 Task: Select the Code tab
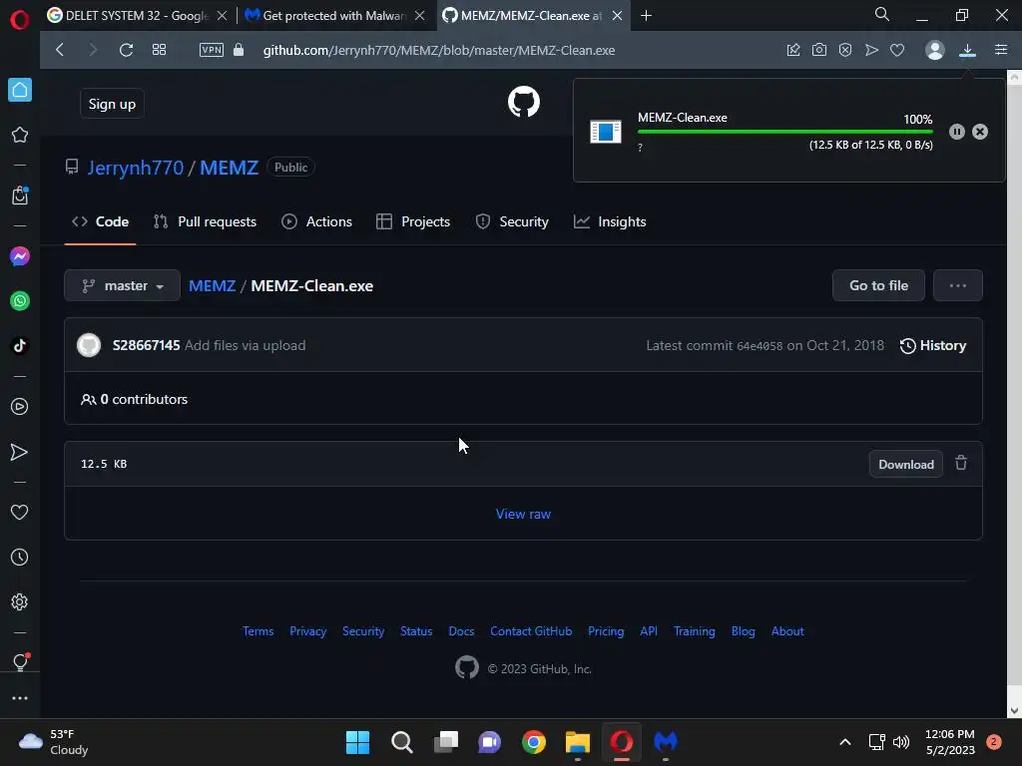point(100,221)
